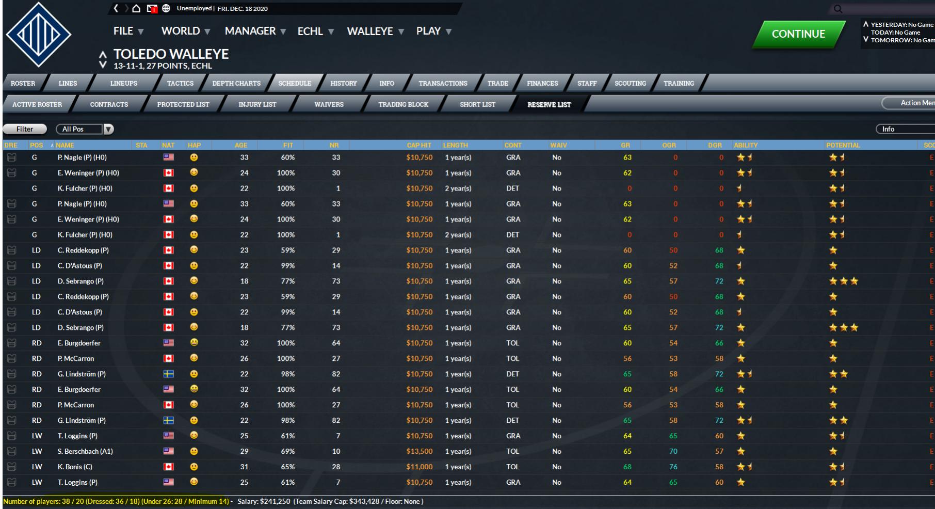Show previous day in the schedule widget
935x509 pixels.
click(866, 24)
